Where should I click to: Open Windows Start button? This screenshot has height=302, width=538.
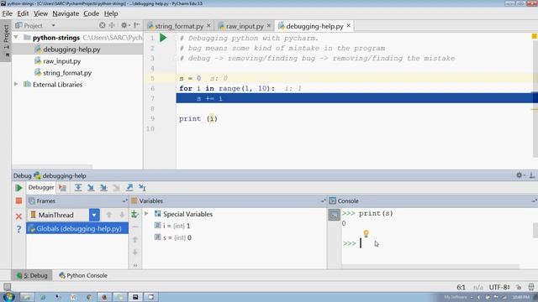click(x=8, y=296)
